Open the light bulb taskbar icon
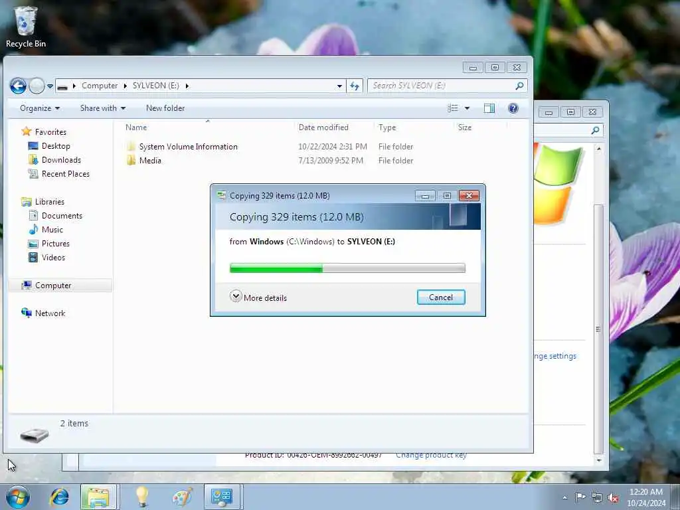The image size is (680, 510). 142,497
